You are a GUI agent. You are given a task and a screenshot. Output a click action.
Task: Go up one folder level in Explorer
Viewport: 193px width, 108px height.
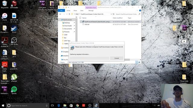[69, 14]
